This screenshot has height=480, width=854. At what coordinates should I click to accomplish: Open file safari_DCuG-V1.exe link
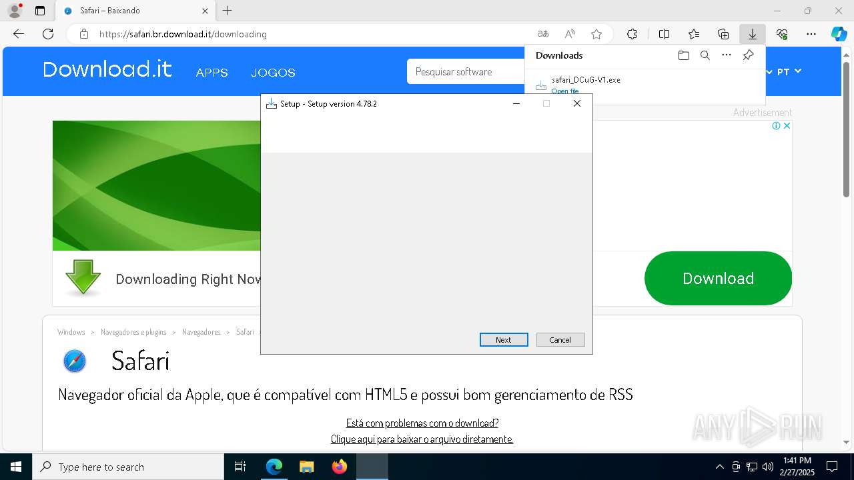click(565, 91)
